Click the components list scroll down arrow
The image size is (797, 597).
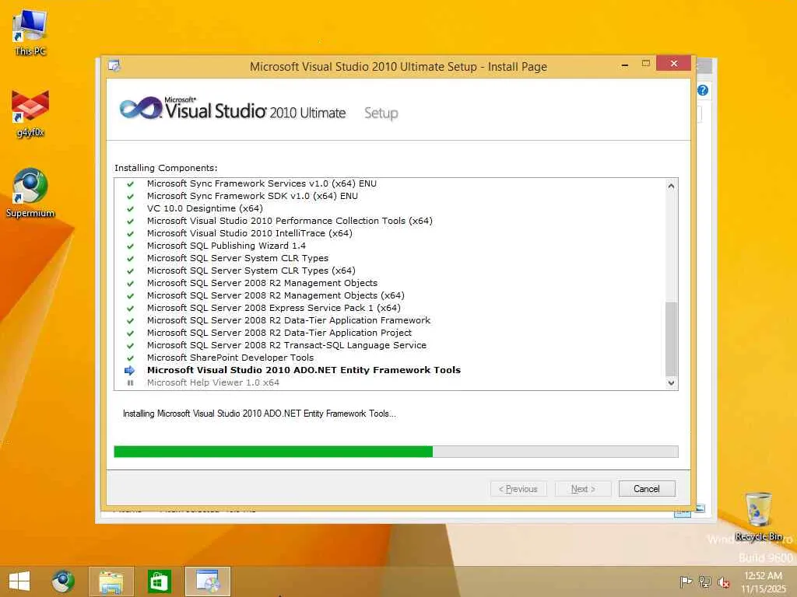pyautogui.click(x=671, y=382)
